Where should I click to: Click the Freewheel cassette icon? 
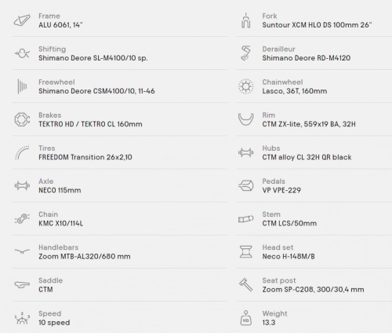tap(22, 86)
